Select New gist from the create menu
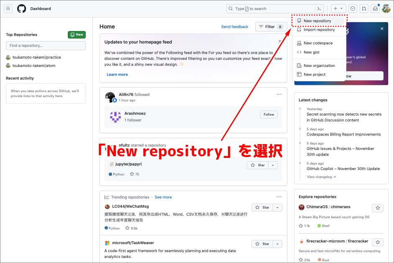394x263 pixels. pos(315,52)
